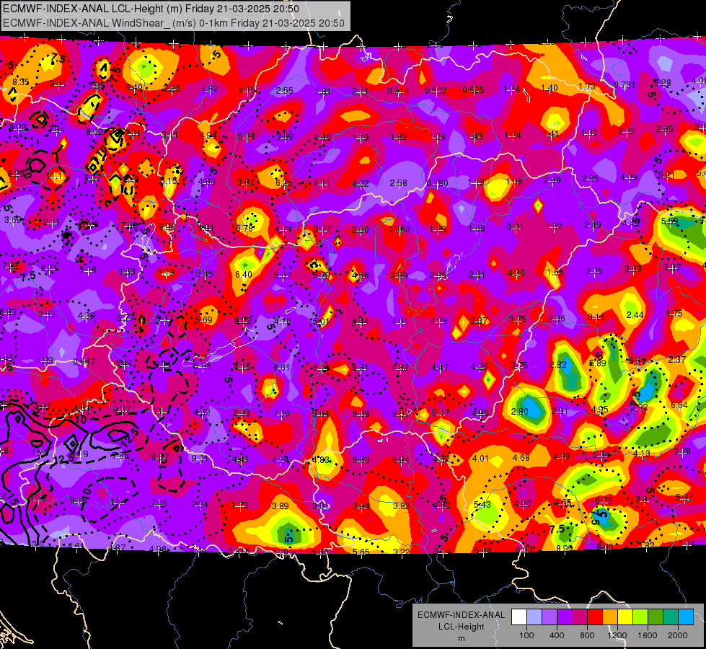
Task: Select the sky-blue swatch in the LCL-Height legend
Action: click(686, 617)
